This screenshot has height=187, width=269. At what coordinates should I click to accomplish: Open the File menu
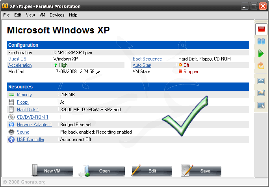[x=6, y=15]
